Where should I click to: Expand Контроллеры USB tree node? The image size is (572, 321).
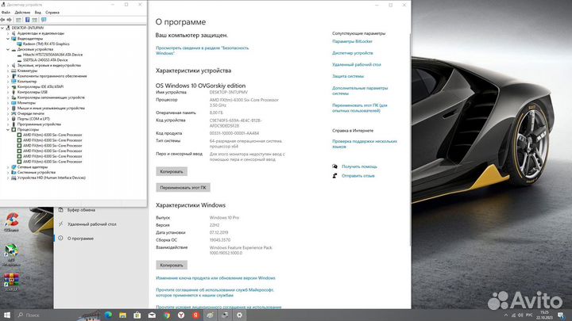pyautogui.click(x=8, y=92)
